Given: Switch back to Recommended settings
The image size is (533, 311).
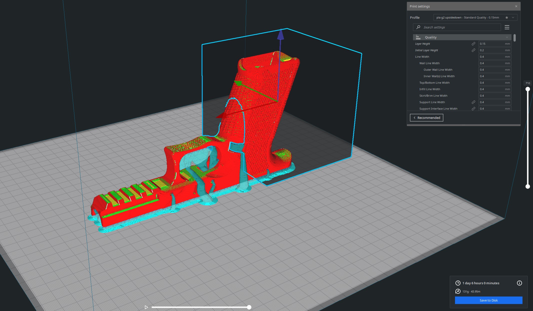Looking at the screenshot, I should point(426,118).
